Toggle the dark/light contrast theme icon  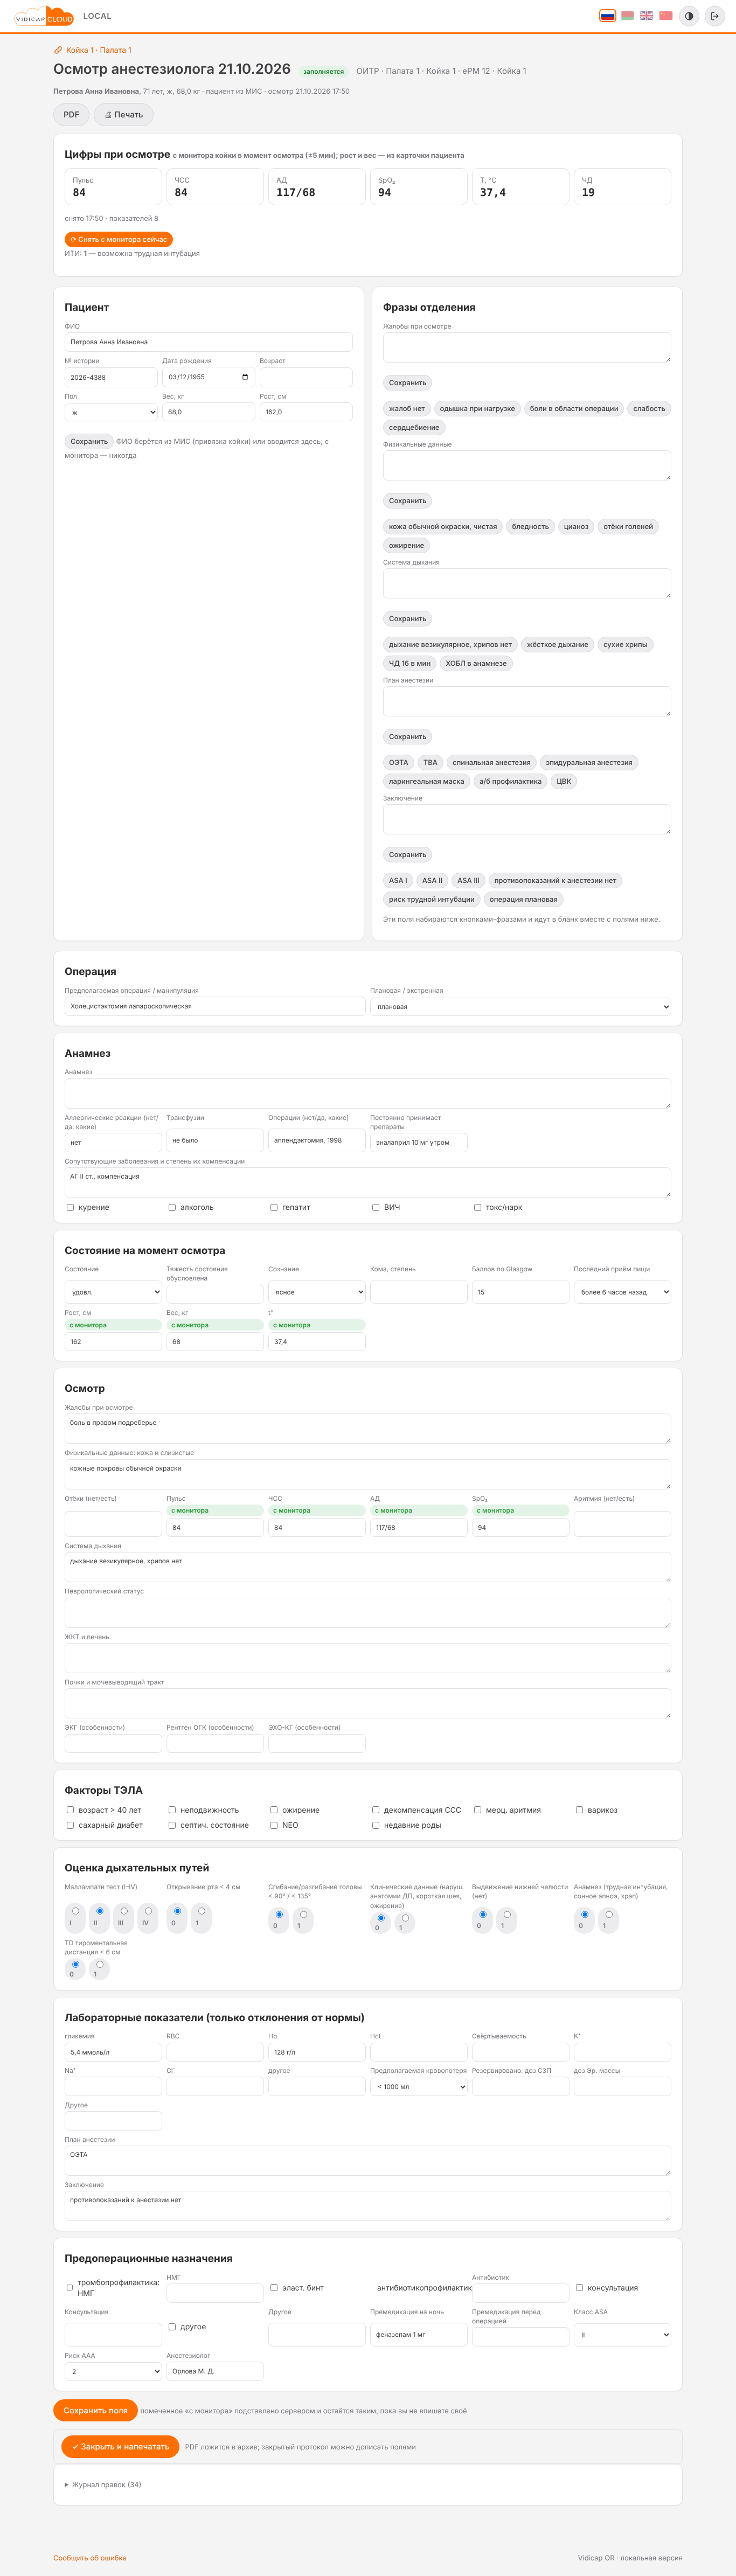689,16
